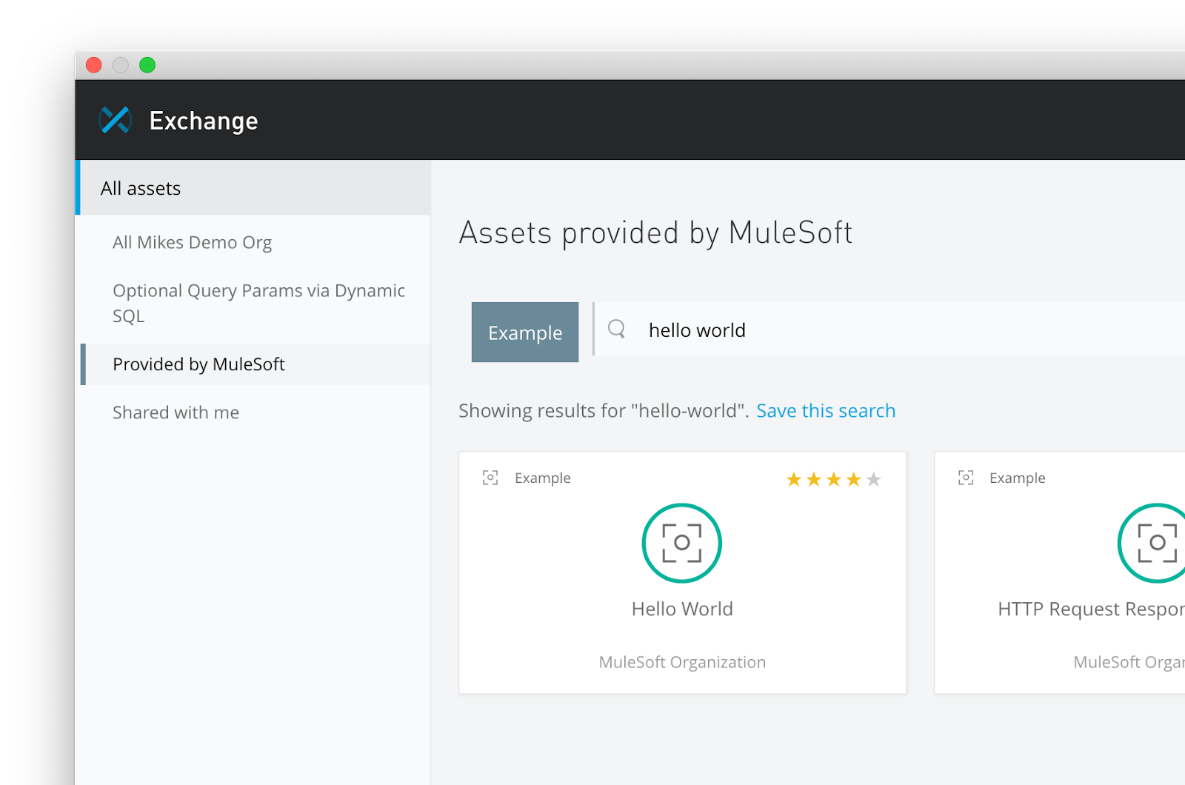The width and height of the screenshot is (1185, 785).
Task: Select All assets in the sidebar
Action: coord(141,189)
